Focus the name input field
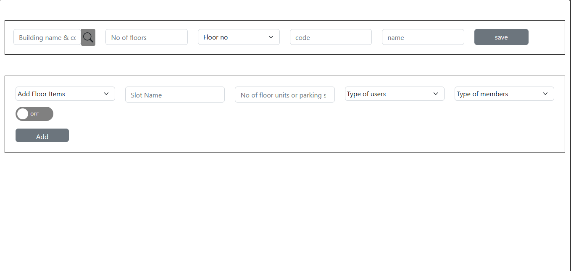Screen dimensions: 571x271 423,37
